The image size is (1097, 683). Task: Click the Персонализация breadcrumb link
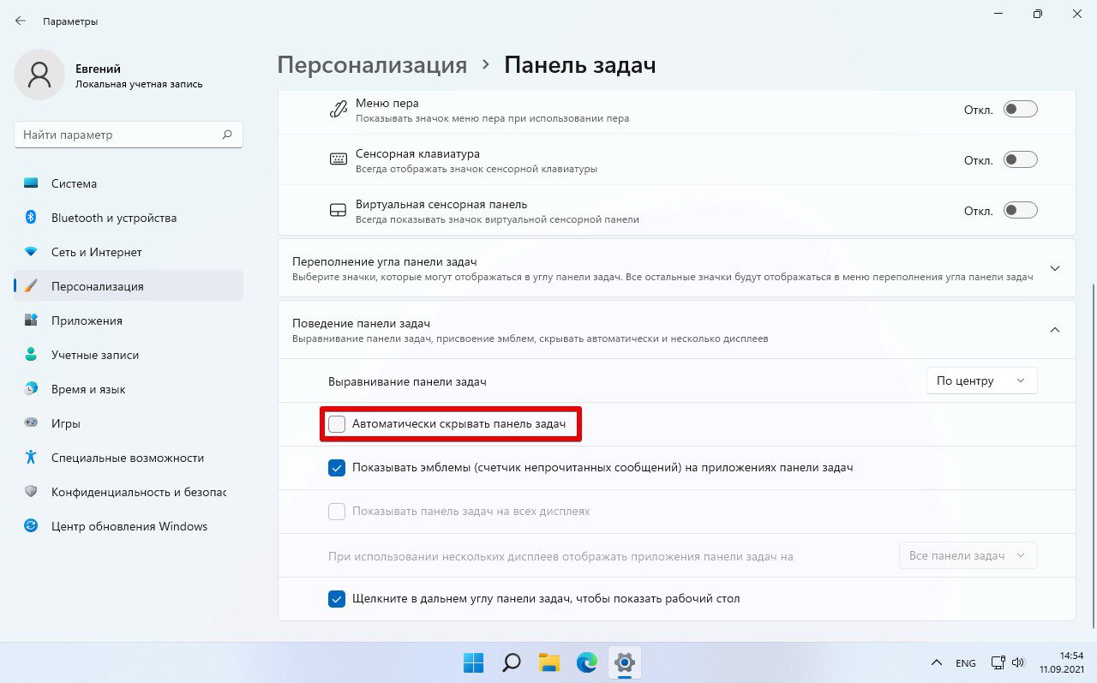pos(372,65)
